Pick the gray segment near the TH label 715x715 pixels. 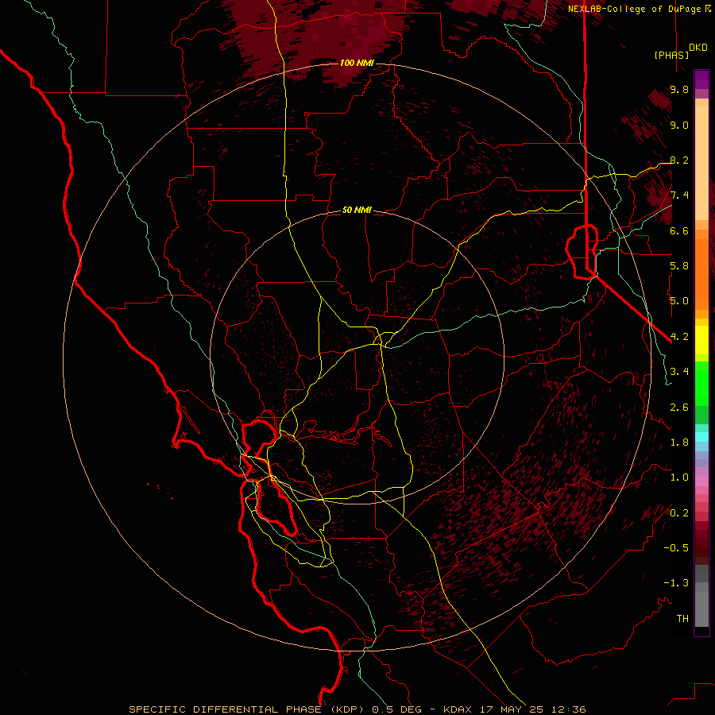(x=701, y=609)
